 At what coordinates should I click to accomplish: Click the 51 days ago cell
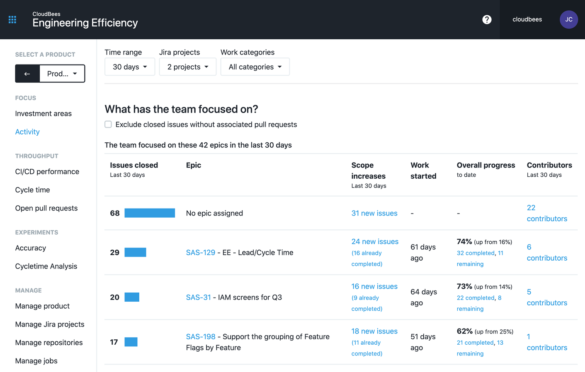click(x=423, y=342)
